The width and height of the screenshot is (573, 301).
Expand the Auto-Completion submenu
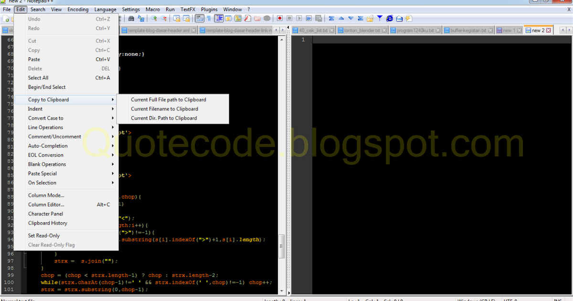(66, 146)
